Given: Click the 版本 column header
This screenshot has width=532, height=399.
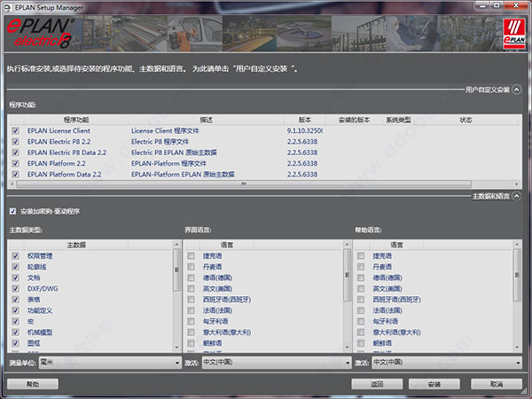Looking at the screenshot, I should 305,120.
